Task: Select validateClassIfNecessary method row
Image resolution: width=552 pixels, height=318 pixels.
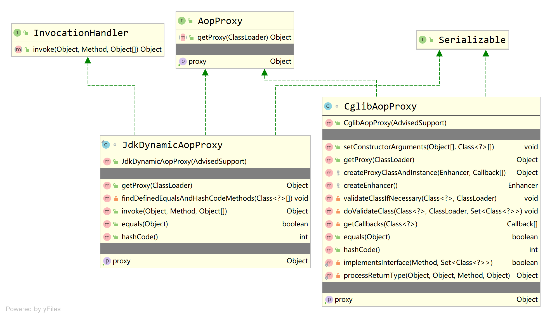Action: click(431, 198)
